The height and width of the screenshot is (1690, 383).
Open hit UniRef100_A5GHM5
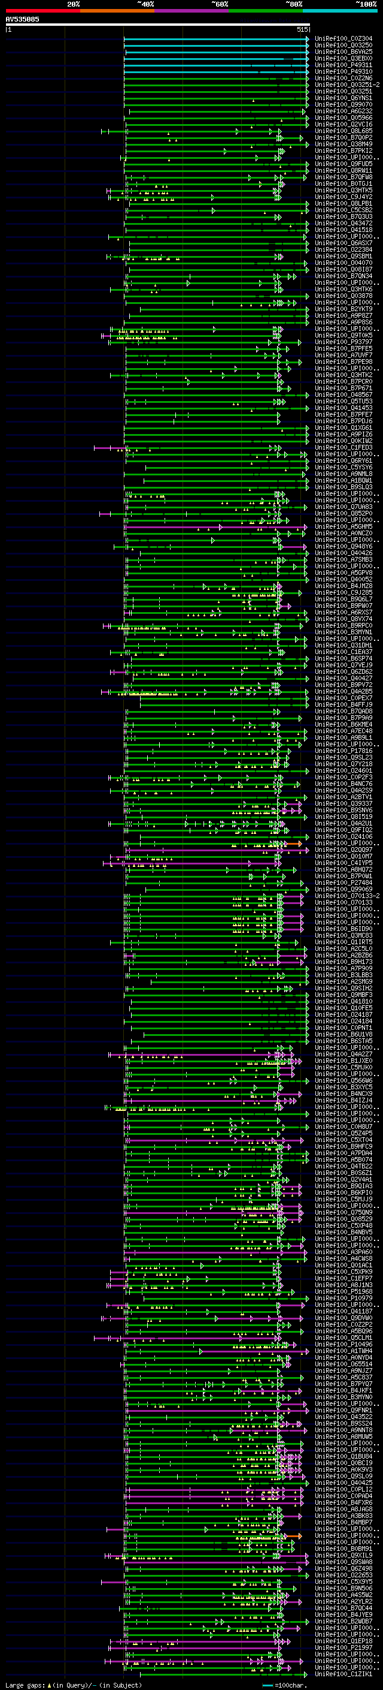[x=343, y=527]
